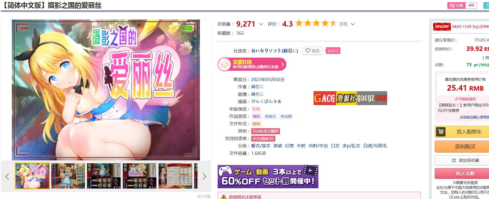Expand the 总销量 sales dropdown chevron
Screen dimensions: 489x199
[x=261, y=24]
